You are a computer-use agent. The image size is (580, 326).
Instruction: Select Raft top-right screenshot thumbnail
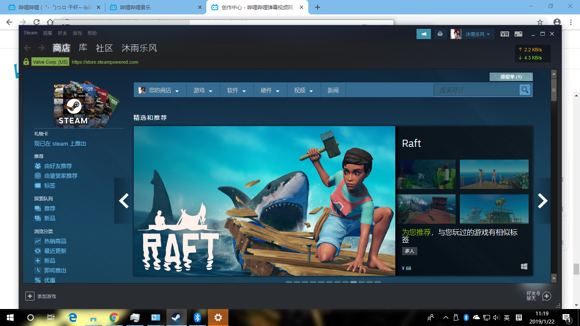point(494,174)
